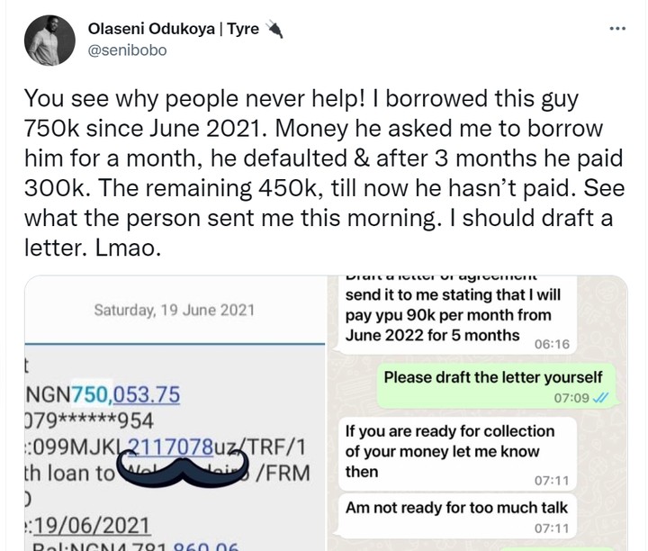Open the bank alert screenshot image
The width and height of the screenshot is (648, 551).
coord(175,412)
